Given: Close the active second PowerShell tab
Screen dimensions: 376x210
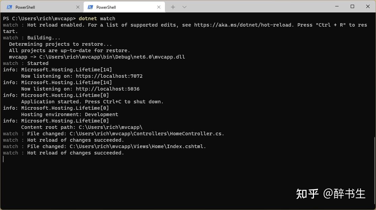Looking at the screenshot, I should 159,7.
